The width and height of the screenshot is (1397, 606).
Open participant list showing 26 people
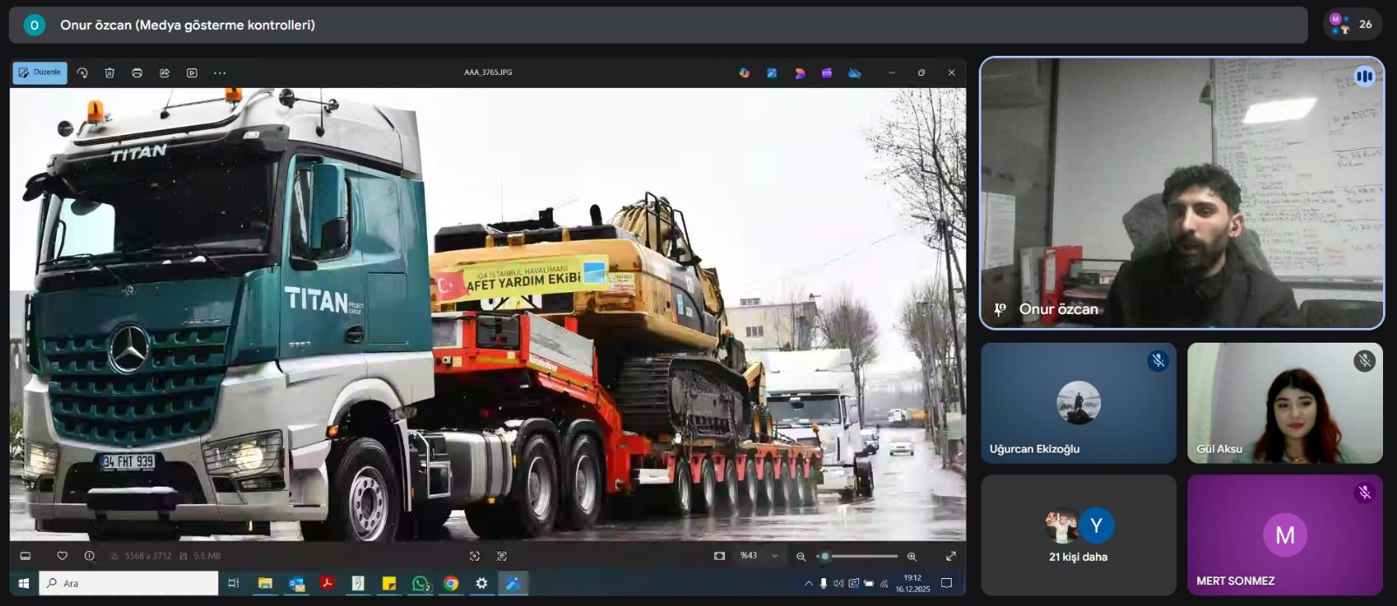[1352, 24]
